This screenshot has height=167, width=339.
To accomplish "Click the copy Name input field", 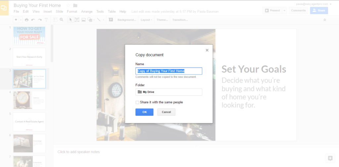I will (169, 71).
